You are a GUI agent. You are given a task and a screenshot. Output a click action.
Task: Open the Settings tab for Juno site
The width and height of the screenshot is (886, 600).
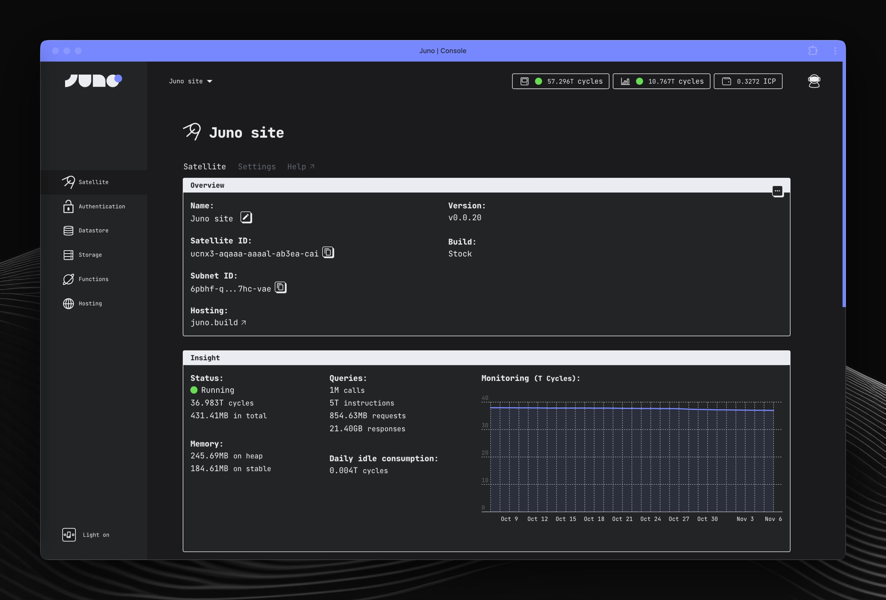256,166
